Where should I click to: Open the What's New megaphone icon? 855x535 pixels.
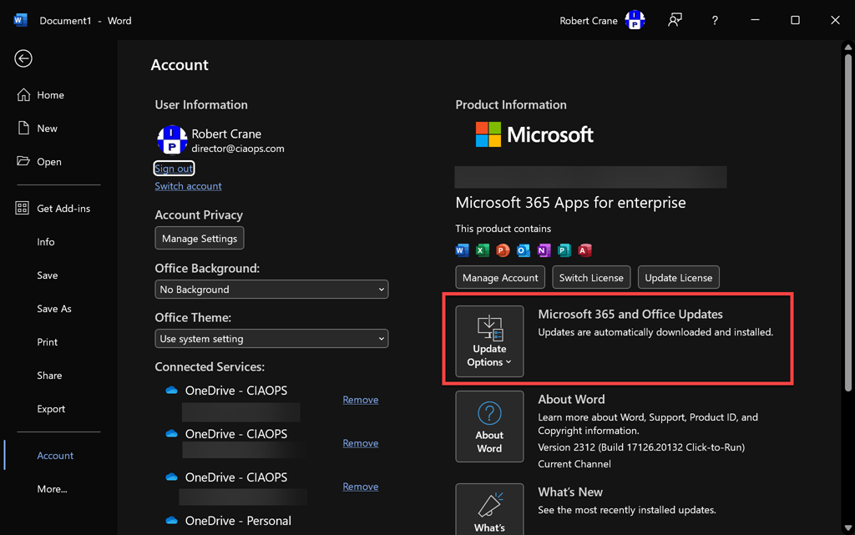(x=489, y=505)
